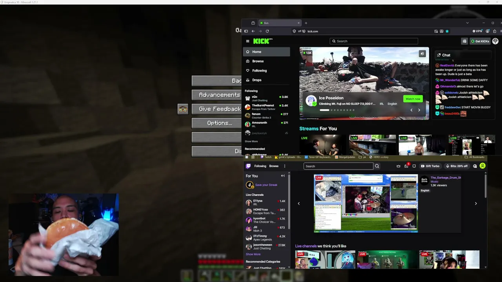Go to previous Twitch carousel stream
Viewport: 502px width, 282px height.
tap(298, 204)
